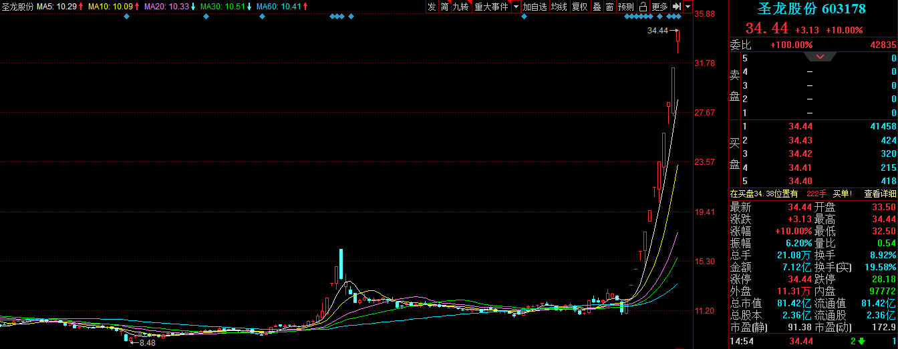Click the 均线 moving average button
The image size is (898, 349).
tap(559, 7)
